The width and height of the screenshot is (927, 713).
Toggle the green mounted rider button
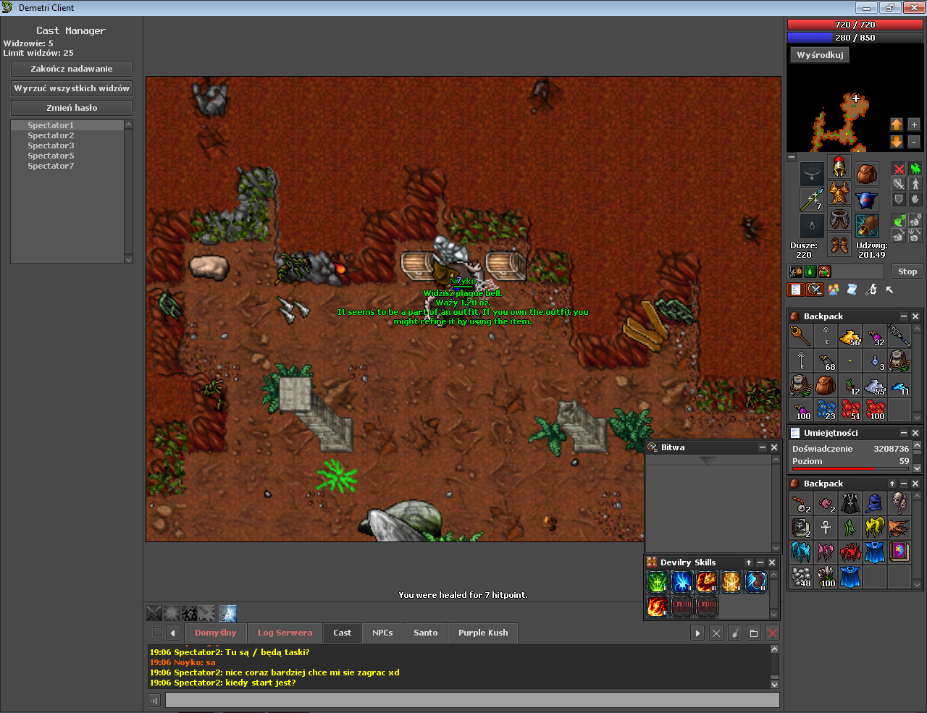pos(915,169)
